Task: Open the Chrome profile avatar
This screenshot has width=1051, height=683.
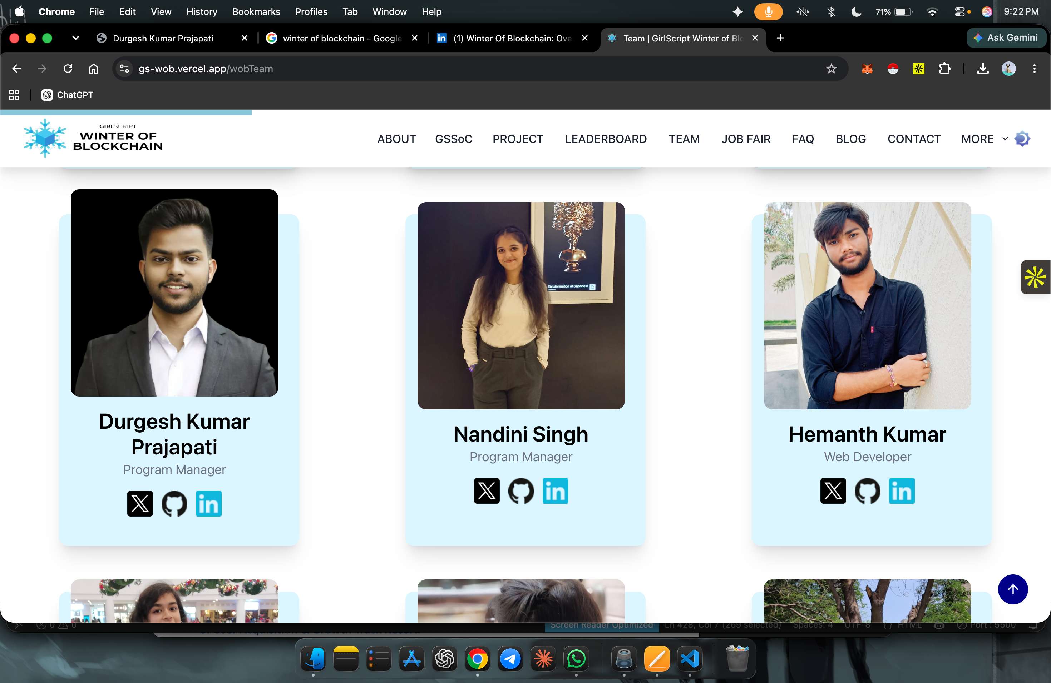Action: 1008,69
